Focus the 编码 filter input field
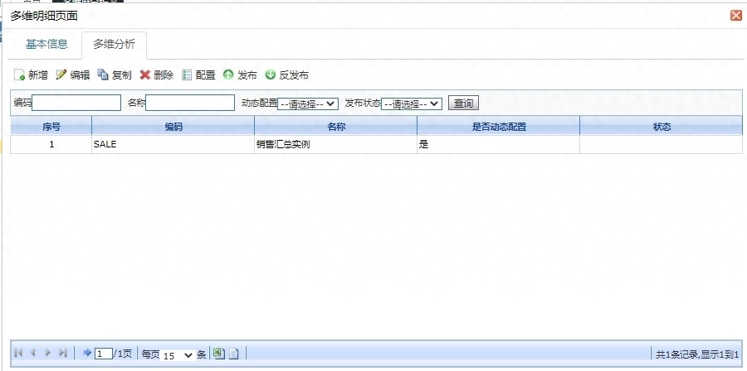747x371 pixels. pyautogui.click(x=76, y=103)
